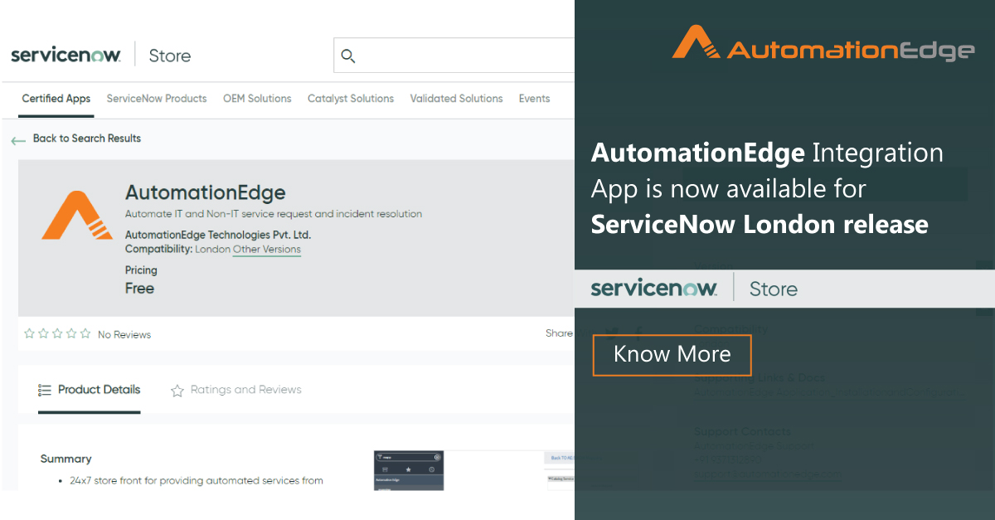Viewport: 995px width, 520px height.
Task: Open the Ratings and Reviews tab
Action: [246, 390]
